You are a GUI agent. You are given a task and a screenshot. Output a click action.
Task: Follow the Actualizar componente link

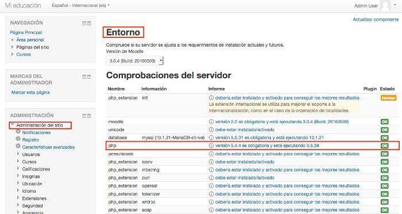[x=376, y=20]
